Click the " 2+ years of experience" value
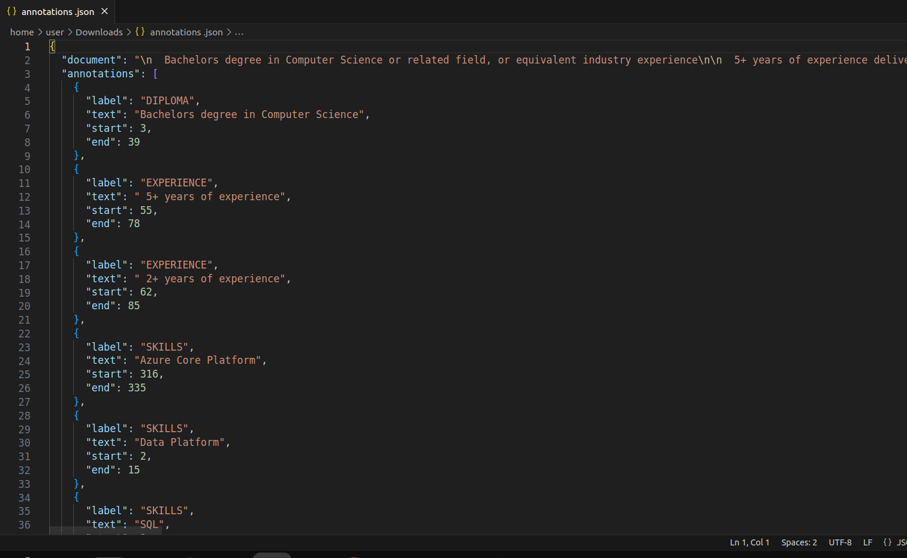 [x=210, y=279]
